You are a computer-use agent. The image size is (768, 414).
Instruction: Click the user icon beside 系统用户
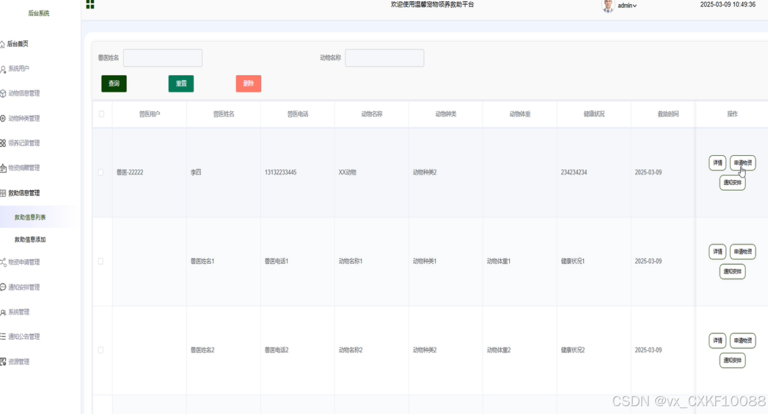3,69
